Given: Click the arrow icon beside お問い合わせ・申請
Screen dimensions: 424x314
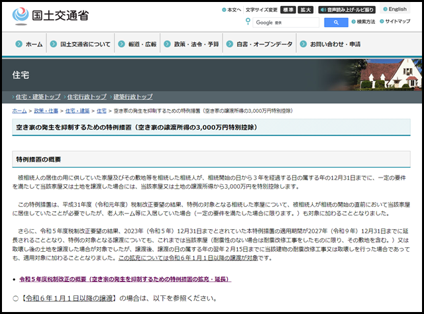Looking at the screenshot, I should pos(303,44).
